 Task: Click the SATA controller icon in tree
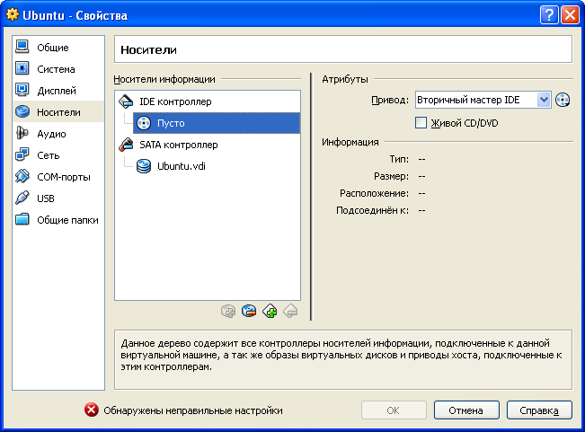(x=126, y=145)
